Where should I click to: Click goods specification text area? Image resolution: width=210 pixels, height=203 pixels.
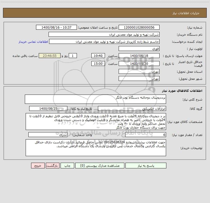pos(96,122)
